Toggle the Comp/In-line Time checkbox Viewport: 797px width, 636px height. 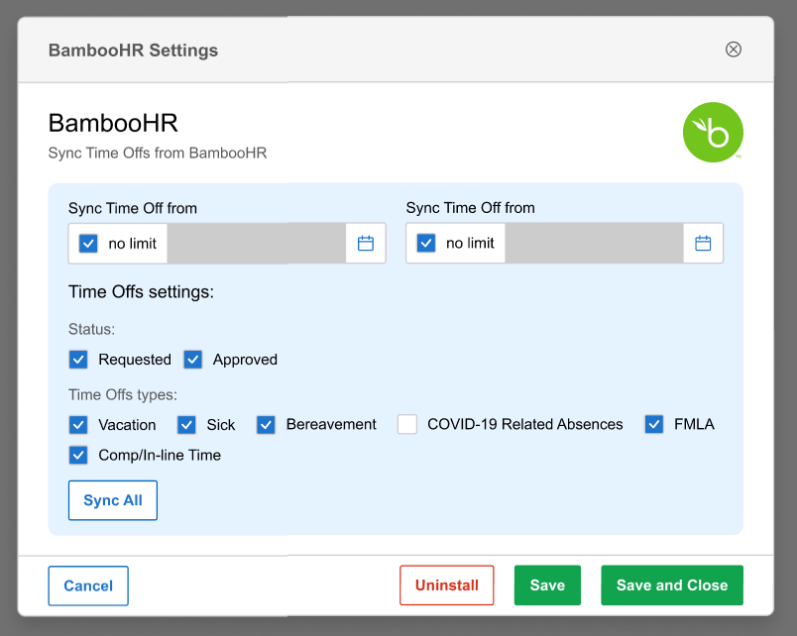click(78, 456)
